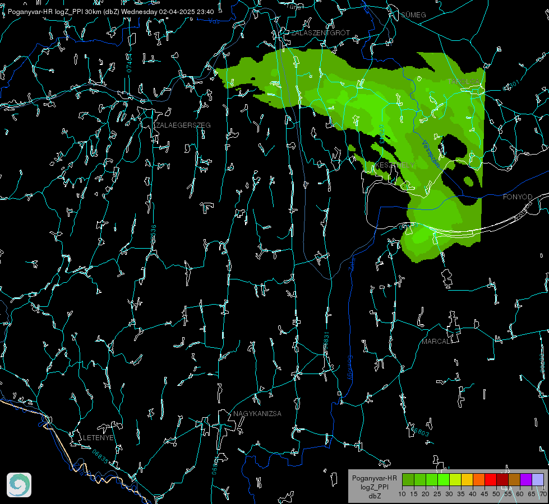This screenshot has width=549, height=504.
Task: Click the lavender 65-70 dBZ swatch
Action: [x=537, y=479]
